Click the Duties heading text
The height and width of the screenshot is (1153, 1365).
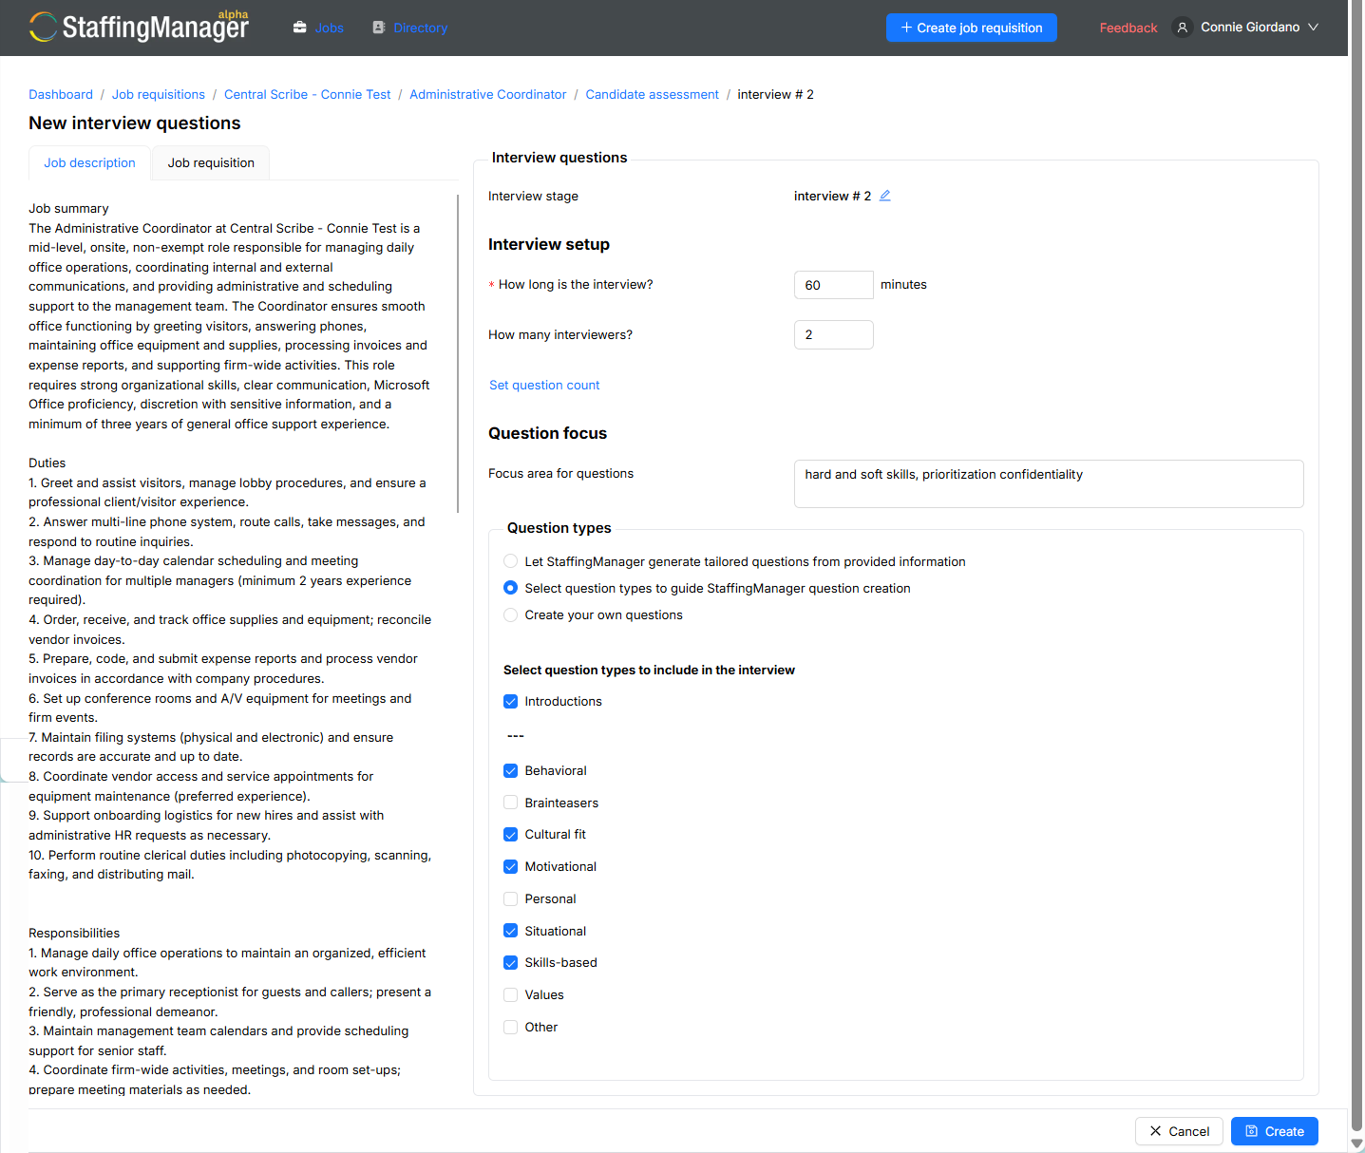click(x=47, y=463)
